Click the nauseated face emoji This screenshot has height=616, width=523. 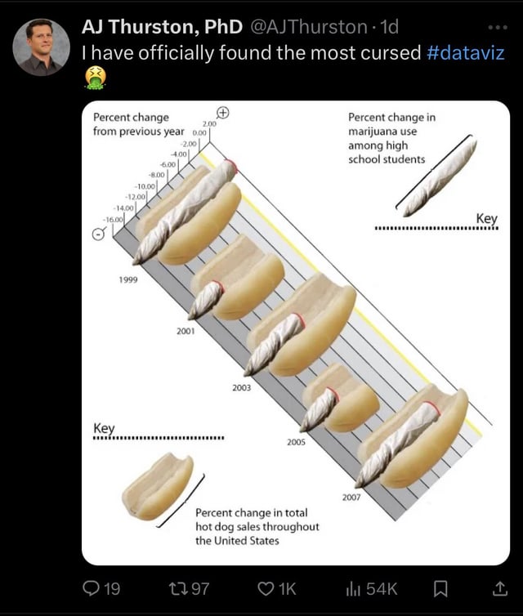click(x=96, y=79)
